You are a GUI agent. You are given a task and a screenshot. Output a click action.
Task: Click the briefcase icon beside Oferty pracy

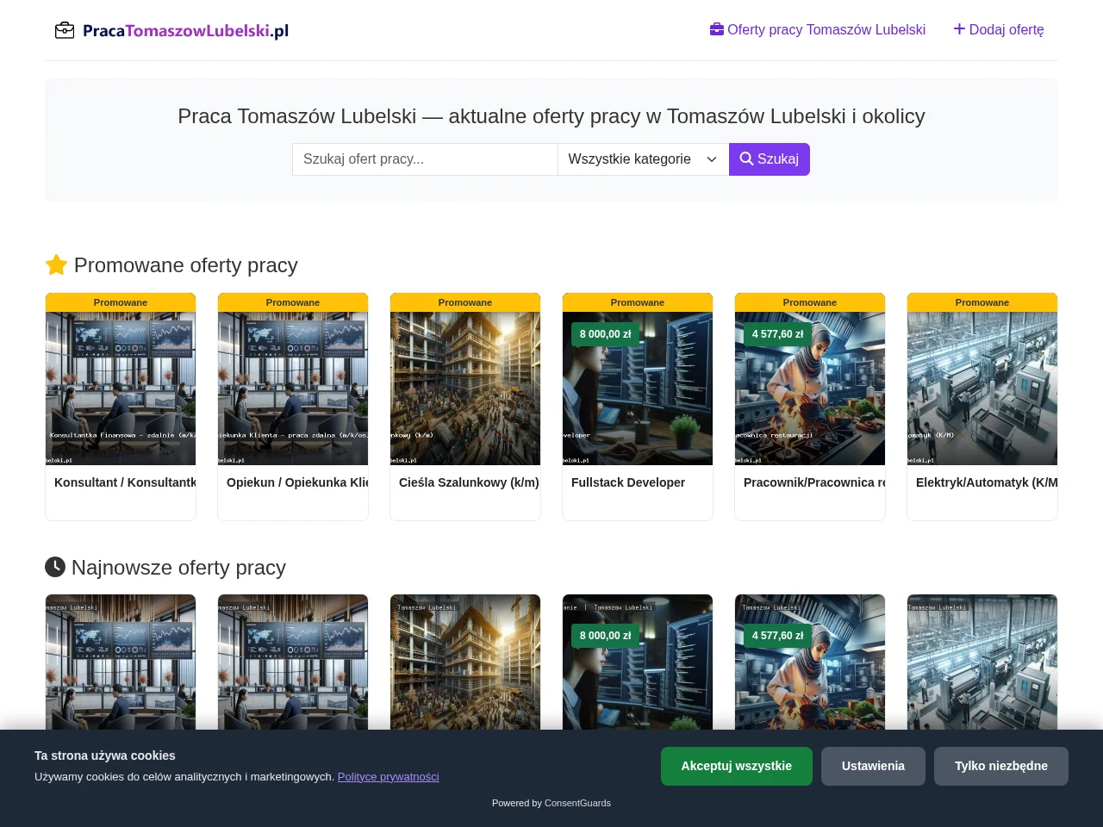717,29
